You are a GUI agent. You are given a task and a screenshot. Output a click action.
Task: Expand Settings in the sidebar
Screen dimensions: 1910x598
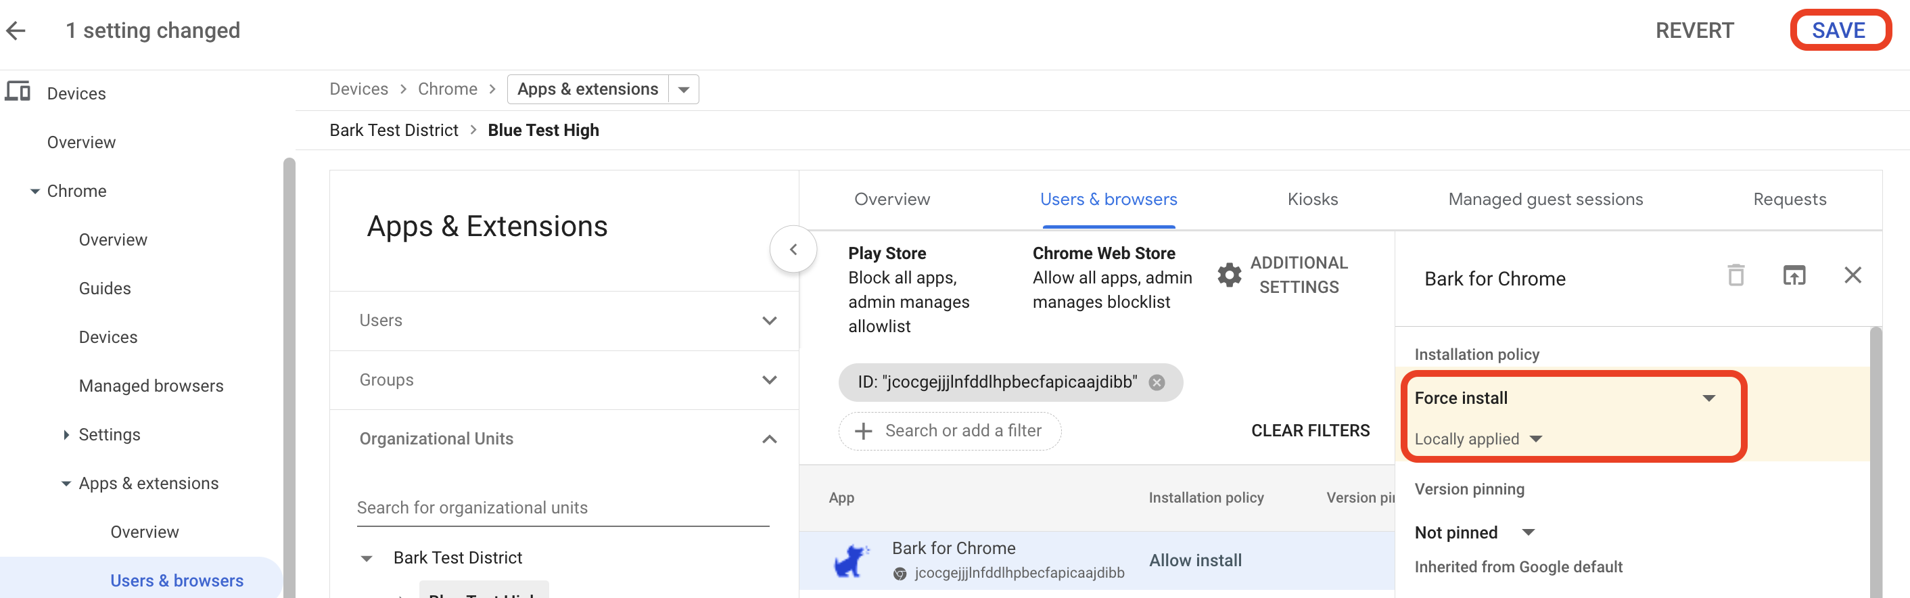click(x=66, y=435)
